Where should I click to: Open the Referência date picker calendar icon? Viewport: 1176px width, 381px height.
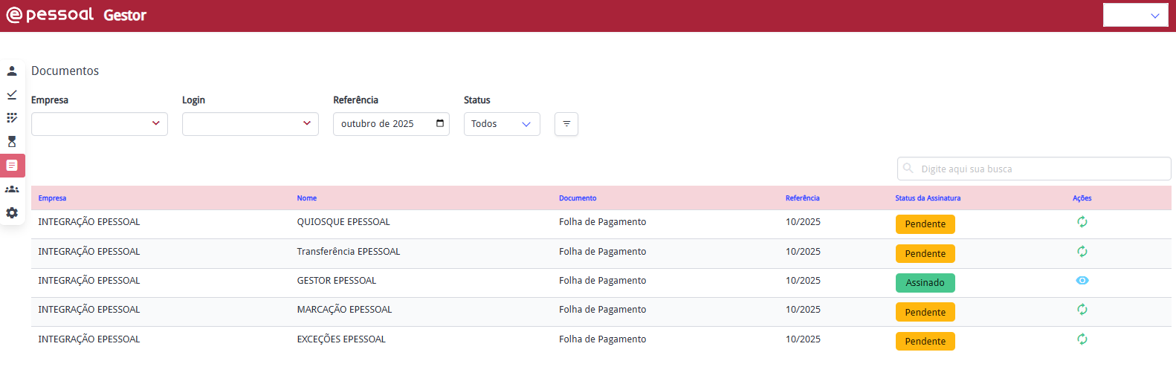point(440,123)
